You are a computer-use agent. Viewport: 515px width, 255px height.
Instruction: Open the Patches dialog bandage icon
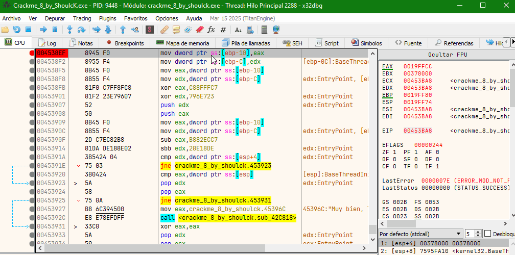[165, 30]
